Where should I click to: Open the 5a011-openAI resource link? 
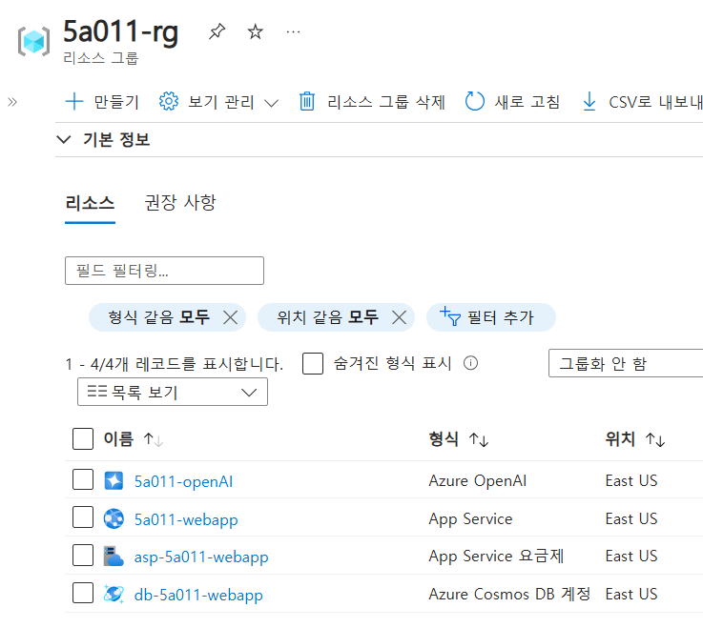184,481
